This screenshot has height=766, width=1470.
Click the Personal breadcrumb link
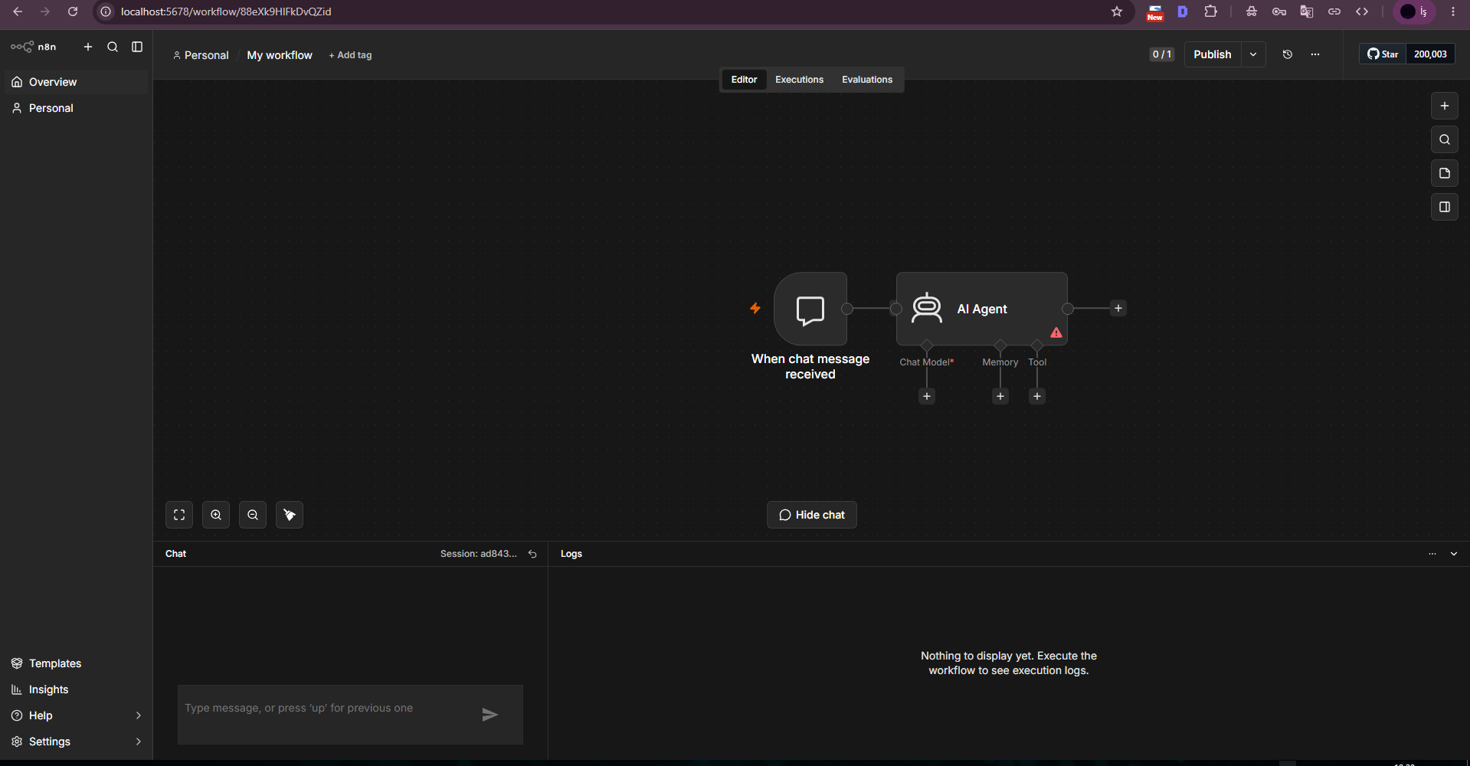(x=201, y=55)
